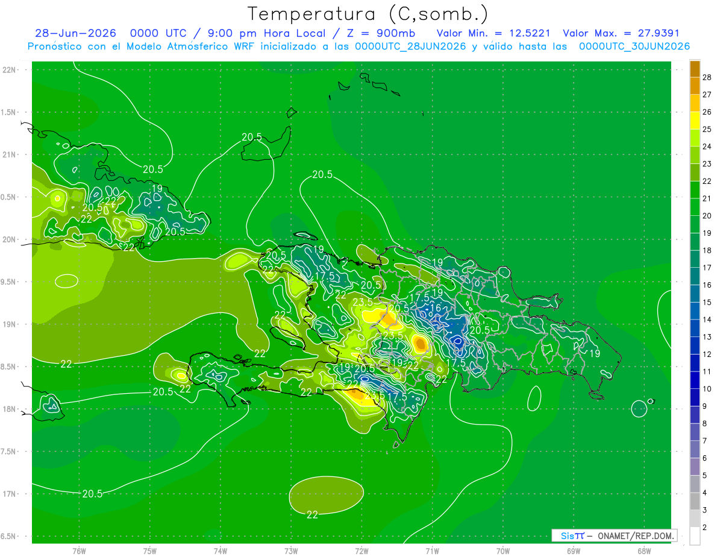This screenshot has height=559, width=723.
Task: Click the orange swatch between 27 and 28
Action: (x=695, y=86)
